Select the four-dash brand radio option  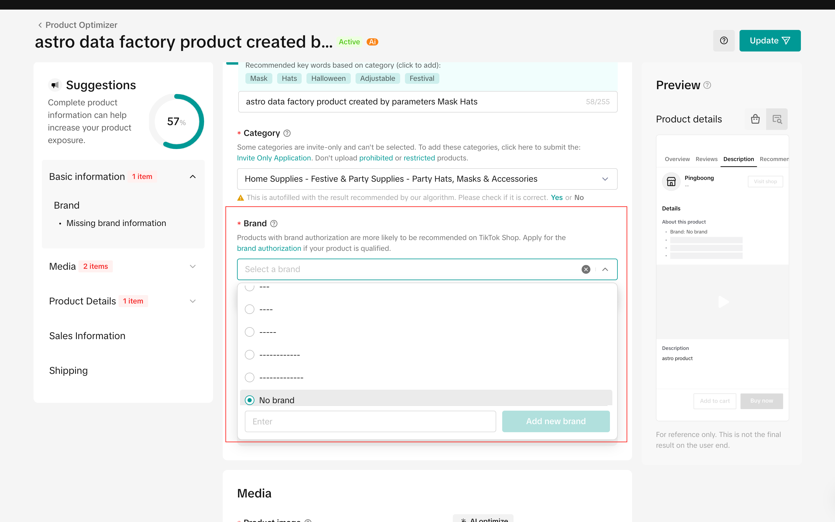[x=250, y=309]
